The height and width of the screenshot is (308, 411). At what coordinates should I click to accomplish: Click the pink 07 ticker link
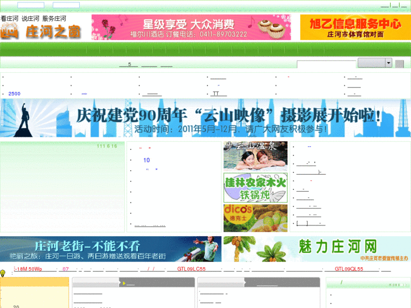point(66,269)
